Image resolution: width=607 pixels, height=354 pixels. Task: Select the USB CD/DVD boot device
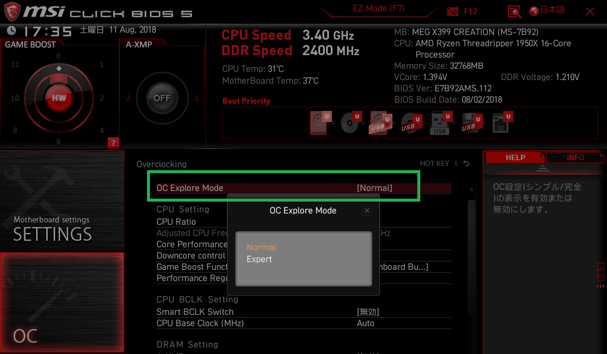(x=411, y=123)
